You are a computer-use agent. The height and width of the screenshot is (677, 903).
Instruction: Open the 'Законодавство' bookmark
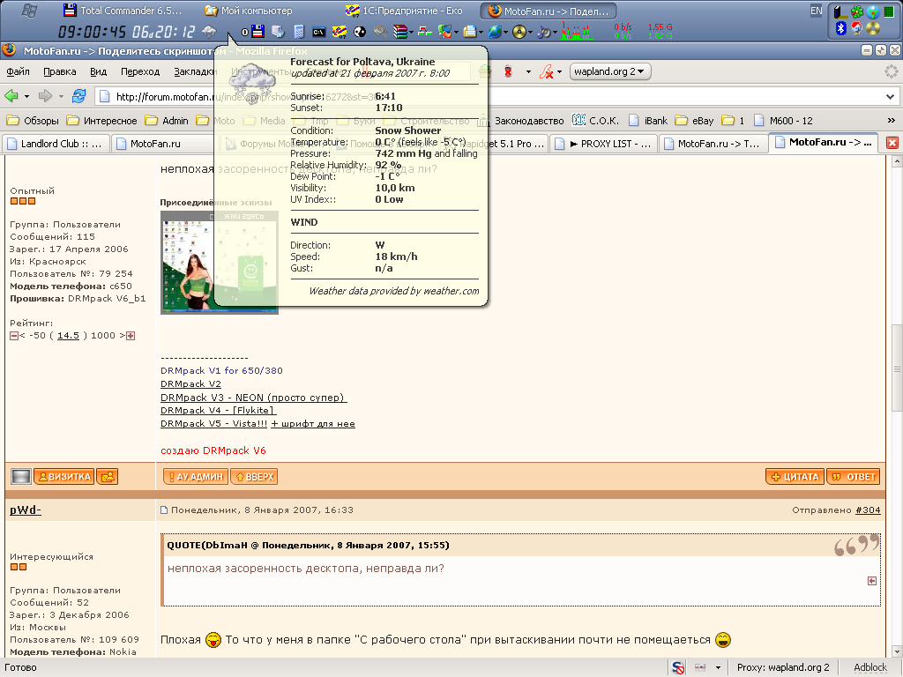click(520, 121)
